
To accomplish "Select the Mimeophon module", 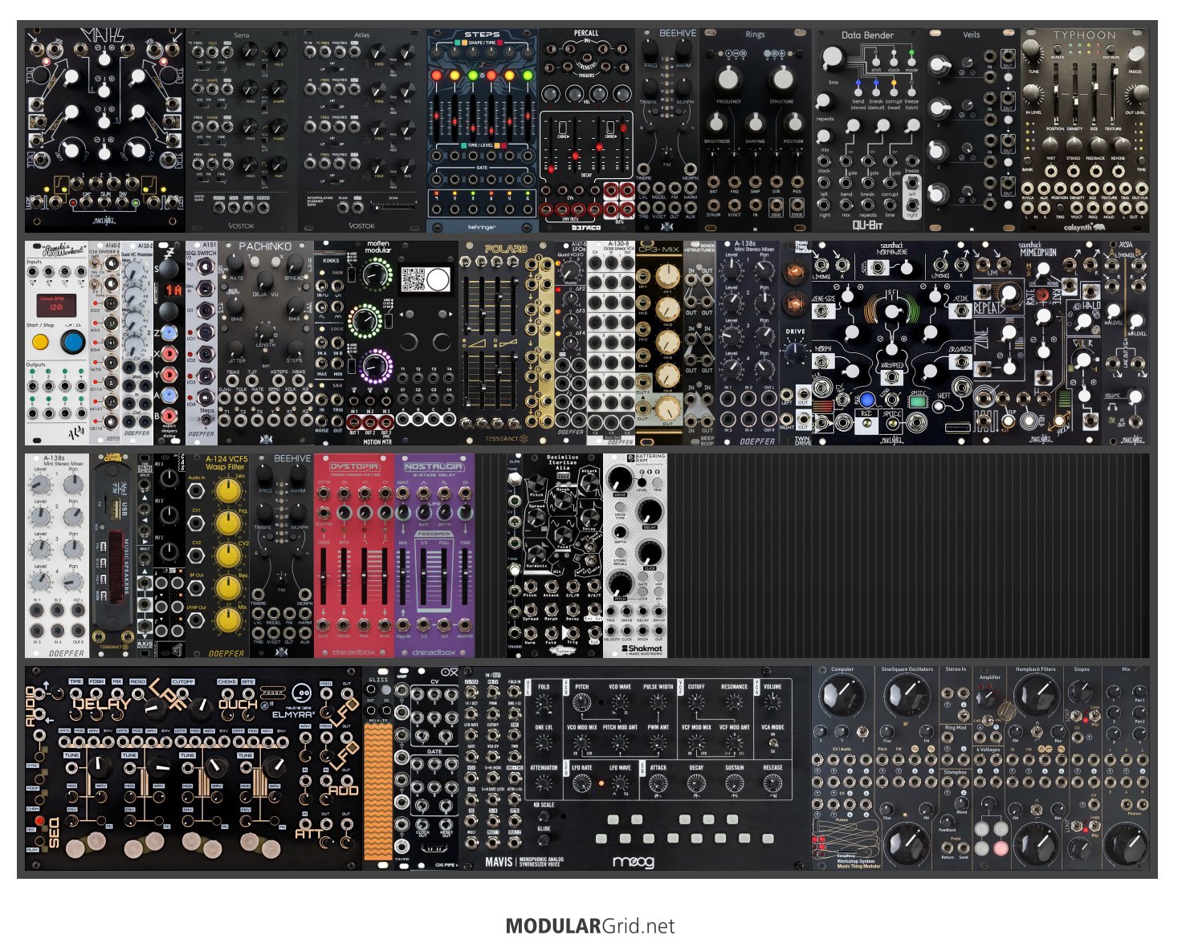I will (x=1037, y=343).
